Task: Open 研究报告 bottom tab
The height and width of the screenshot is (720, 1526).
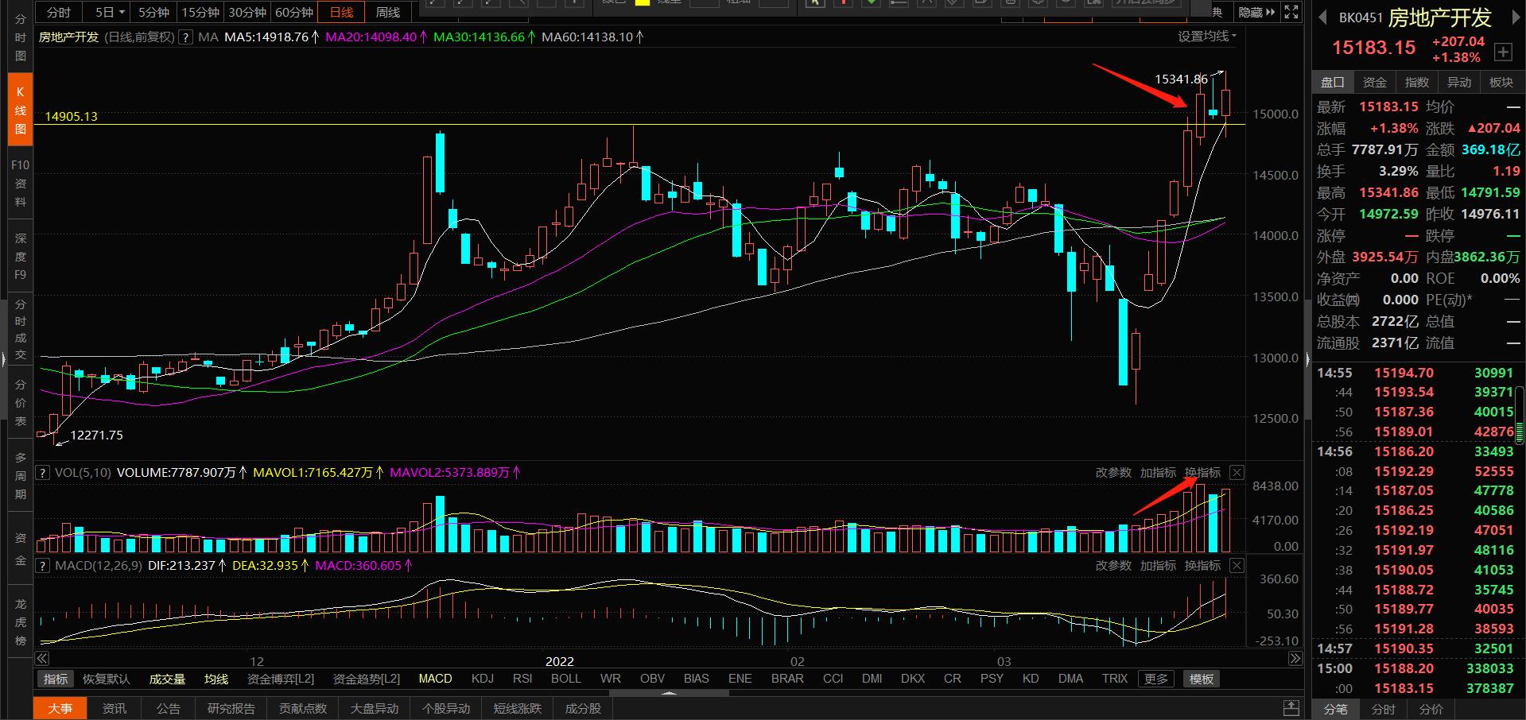Action: 231,708
